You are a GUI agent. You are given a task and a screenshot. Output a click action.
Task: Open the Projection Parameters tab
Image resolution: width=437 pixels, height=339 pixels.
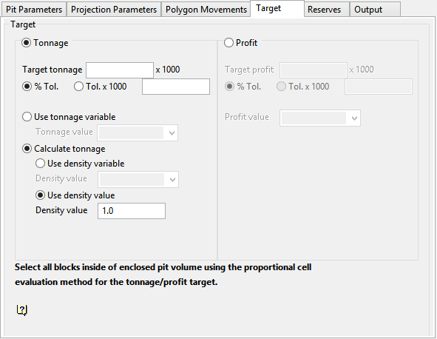114,10
